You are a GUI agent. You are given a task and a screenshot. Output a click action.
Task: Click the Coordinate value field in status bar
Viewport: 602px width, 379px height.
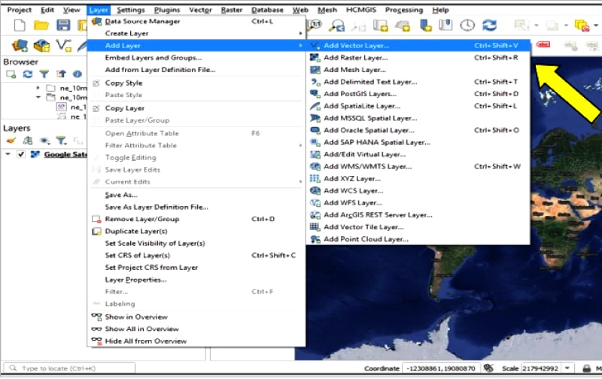[441, 369]
